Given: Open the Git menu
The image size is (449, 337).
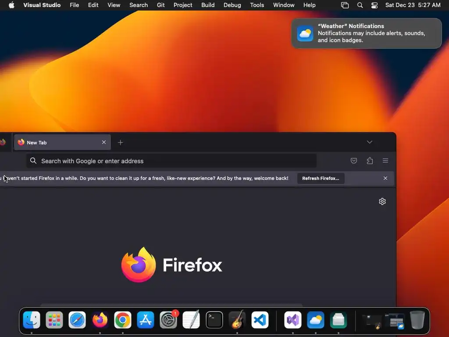Looking at the screenshot, I should (x=160, y=5).
